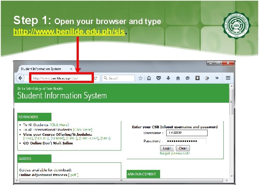Click the De La Salle college seal logo
Image resolution: width=259 pixels, height=194 pixels.
pos(236,26)
